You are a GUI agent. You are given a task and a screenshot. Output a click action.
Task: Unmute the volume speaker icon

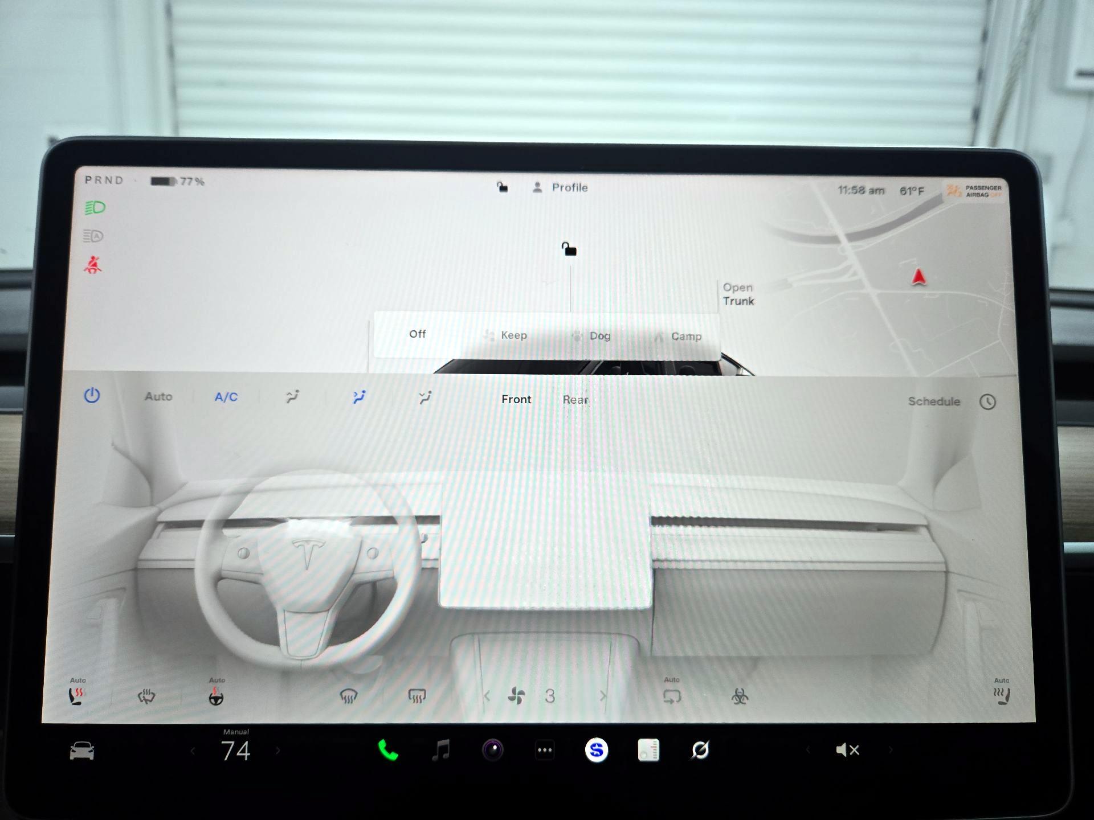tap(847, 750)
